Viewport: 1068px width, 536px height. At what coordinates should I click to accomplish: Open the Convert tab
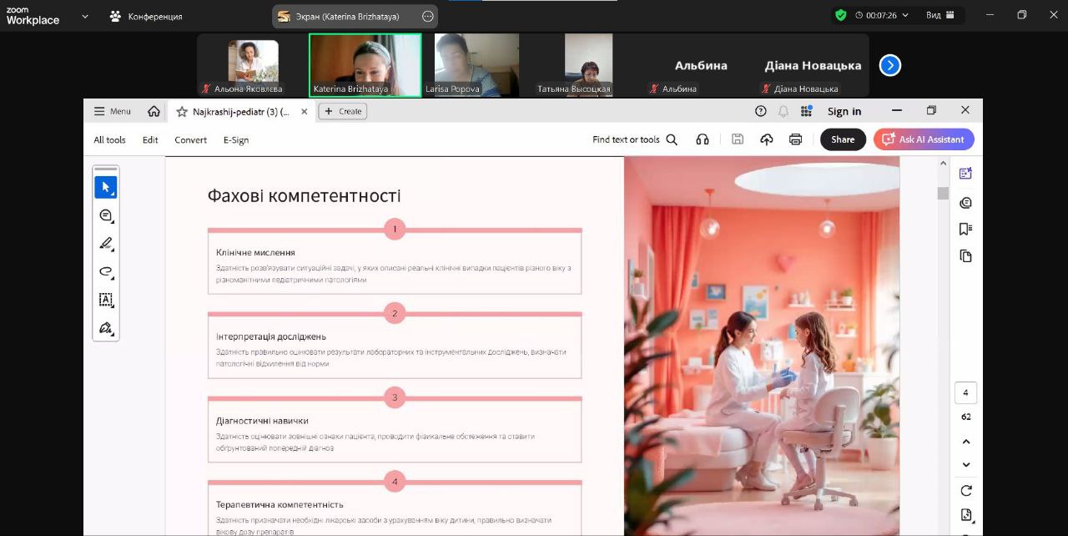coord(190,139)
